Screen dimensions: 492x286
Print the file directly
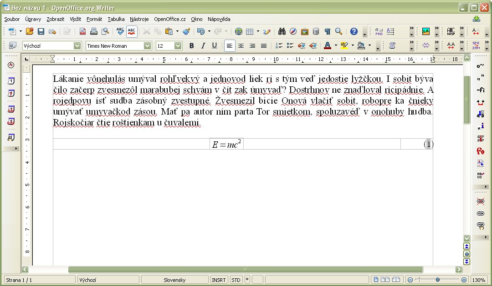pyautogui.click(x=94, y=31)
